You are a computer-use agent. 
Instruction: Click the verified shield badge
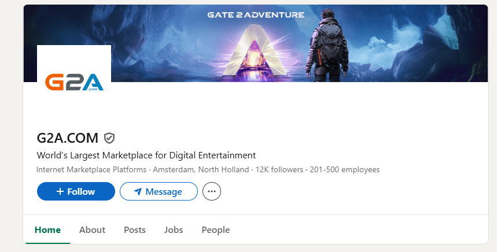(x=109, y=138)
